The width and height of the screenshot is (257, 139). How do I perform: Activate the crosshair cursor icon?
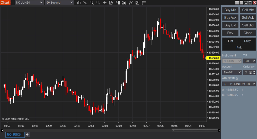click(x=105, y=3)
